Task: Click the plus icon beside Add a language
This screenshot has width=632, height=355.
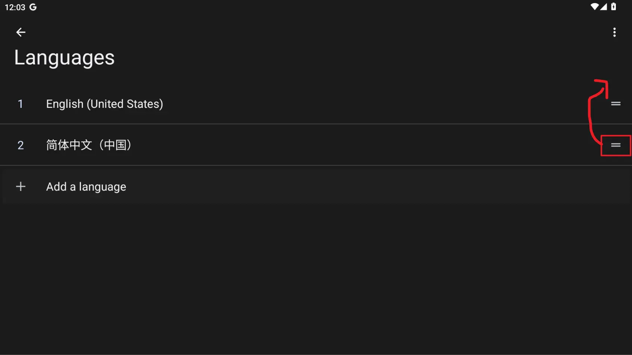Action: click(21, 186)
